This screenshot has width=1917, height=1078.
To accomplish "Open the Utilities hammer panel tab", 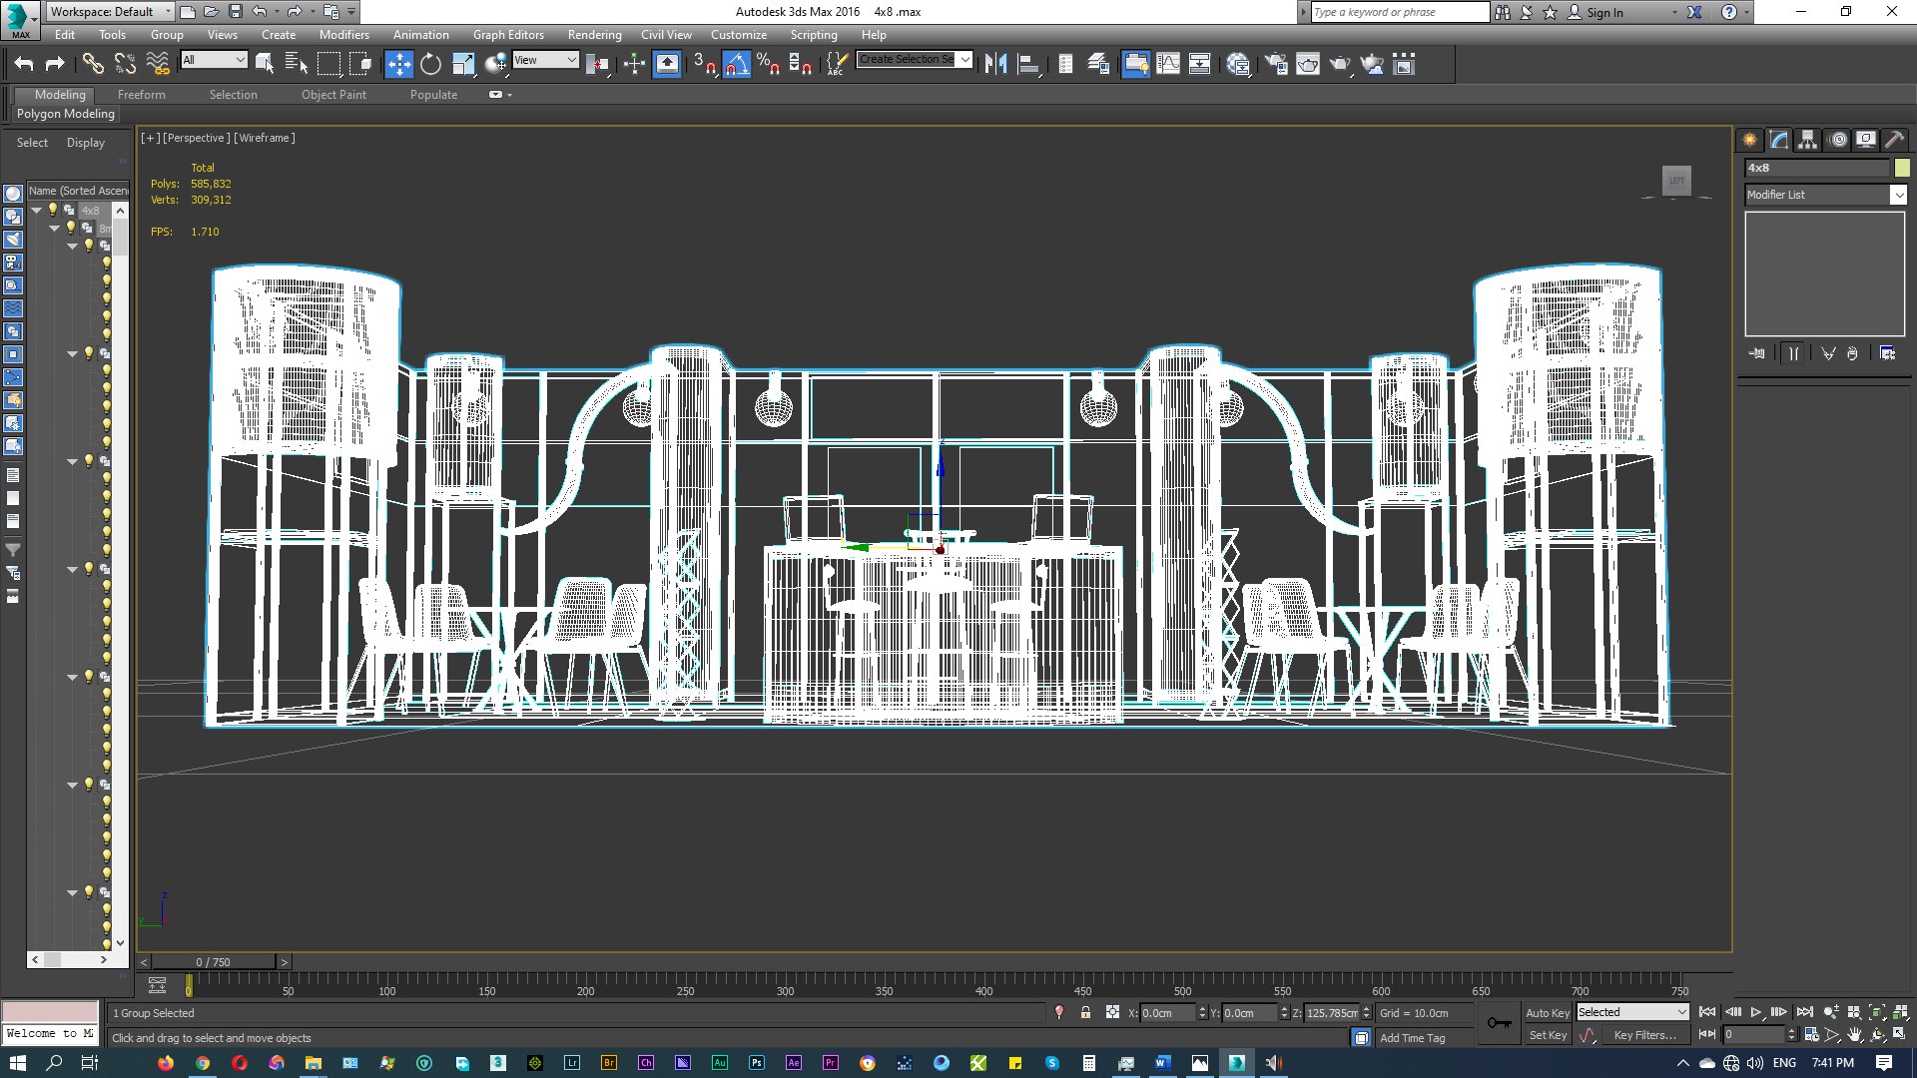I will (x=1894, y=140).
